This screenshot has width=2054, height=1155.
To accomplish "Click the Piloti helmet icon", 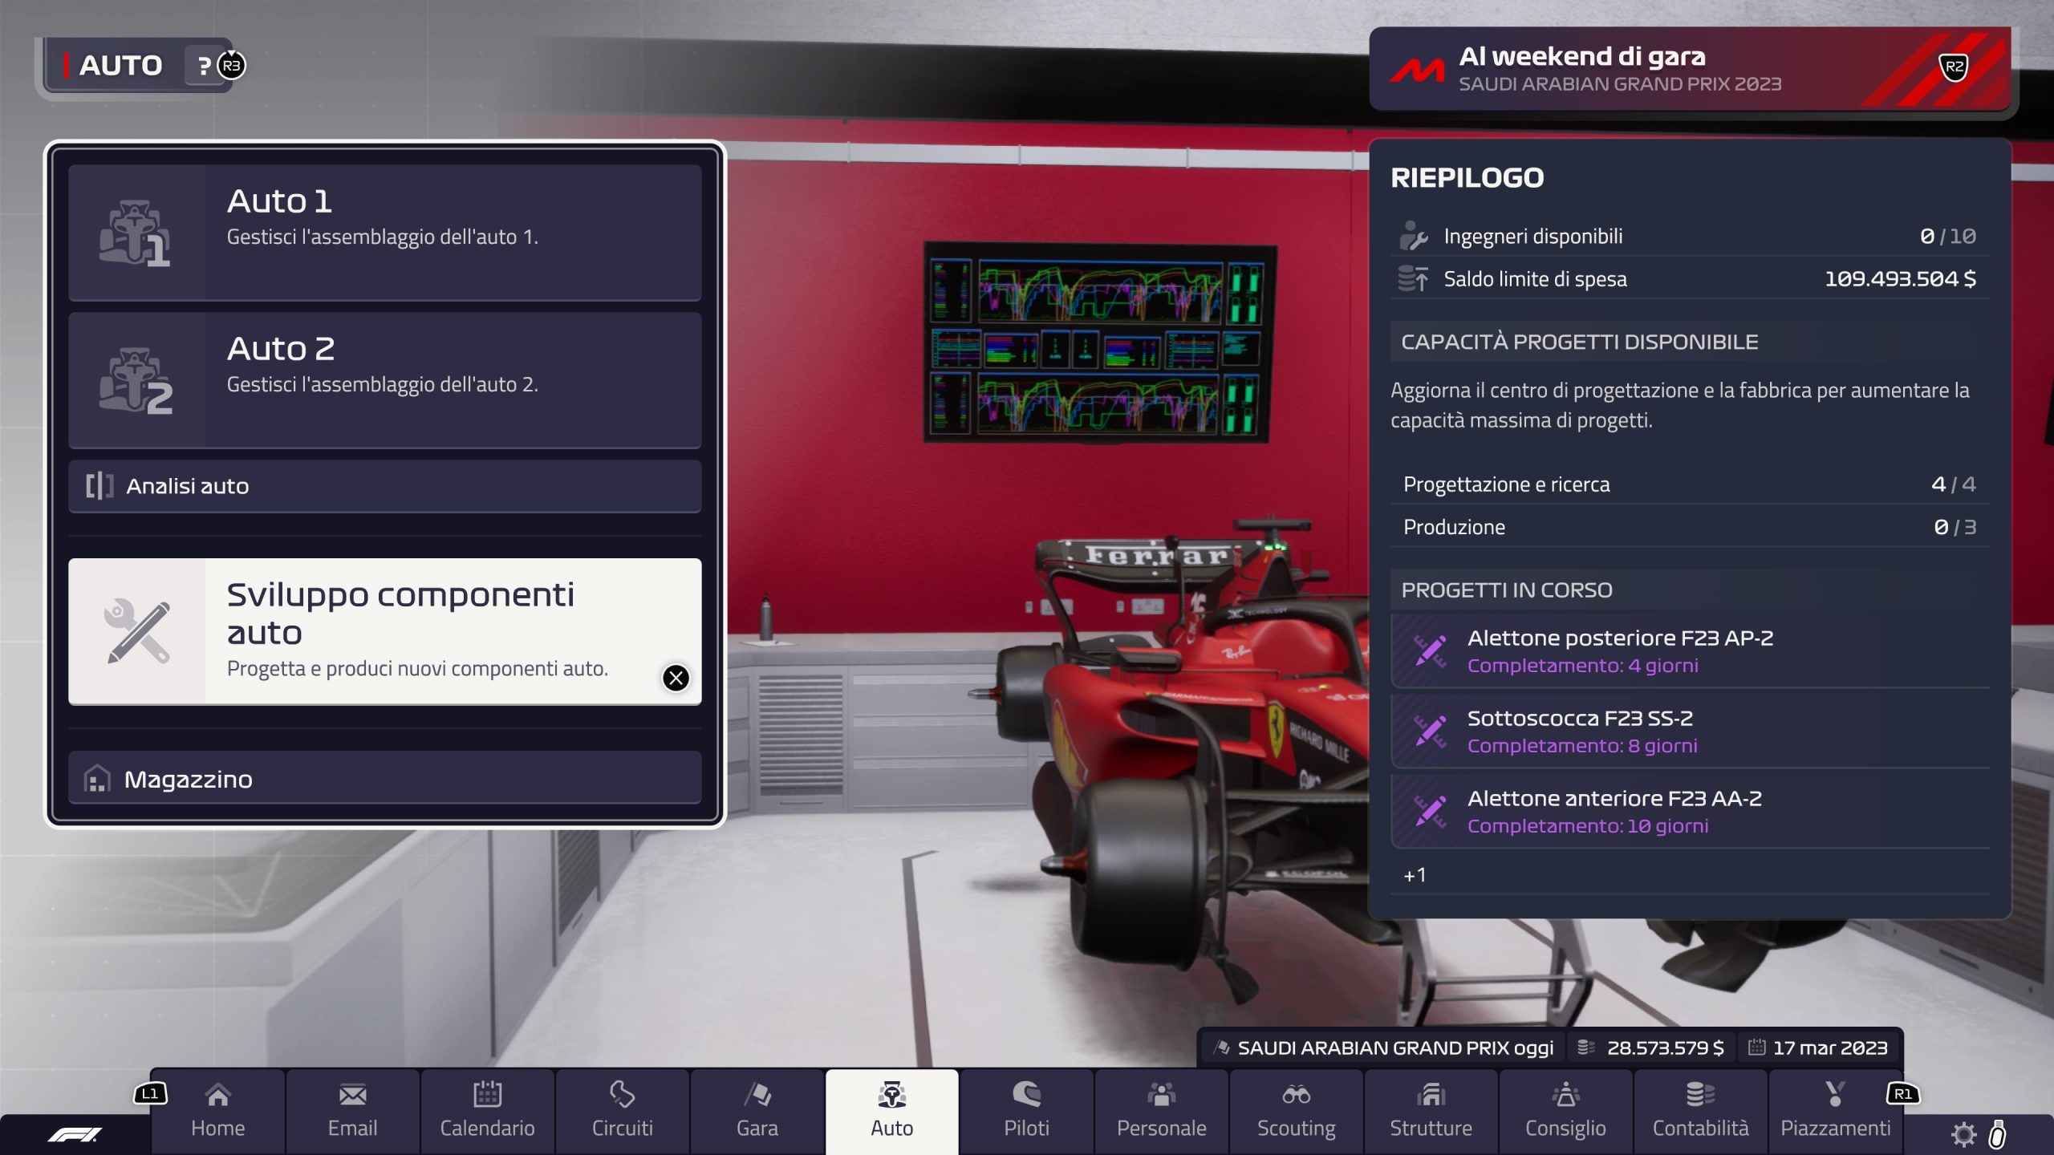I will tap(1026, 1095).
